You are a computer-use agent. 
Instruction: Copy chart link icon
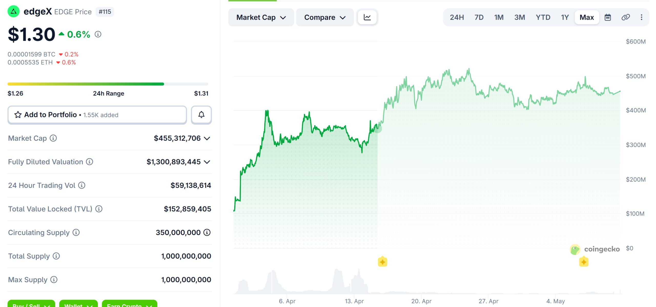click(x=626, y=17)
